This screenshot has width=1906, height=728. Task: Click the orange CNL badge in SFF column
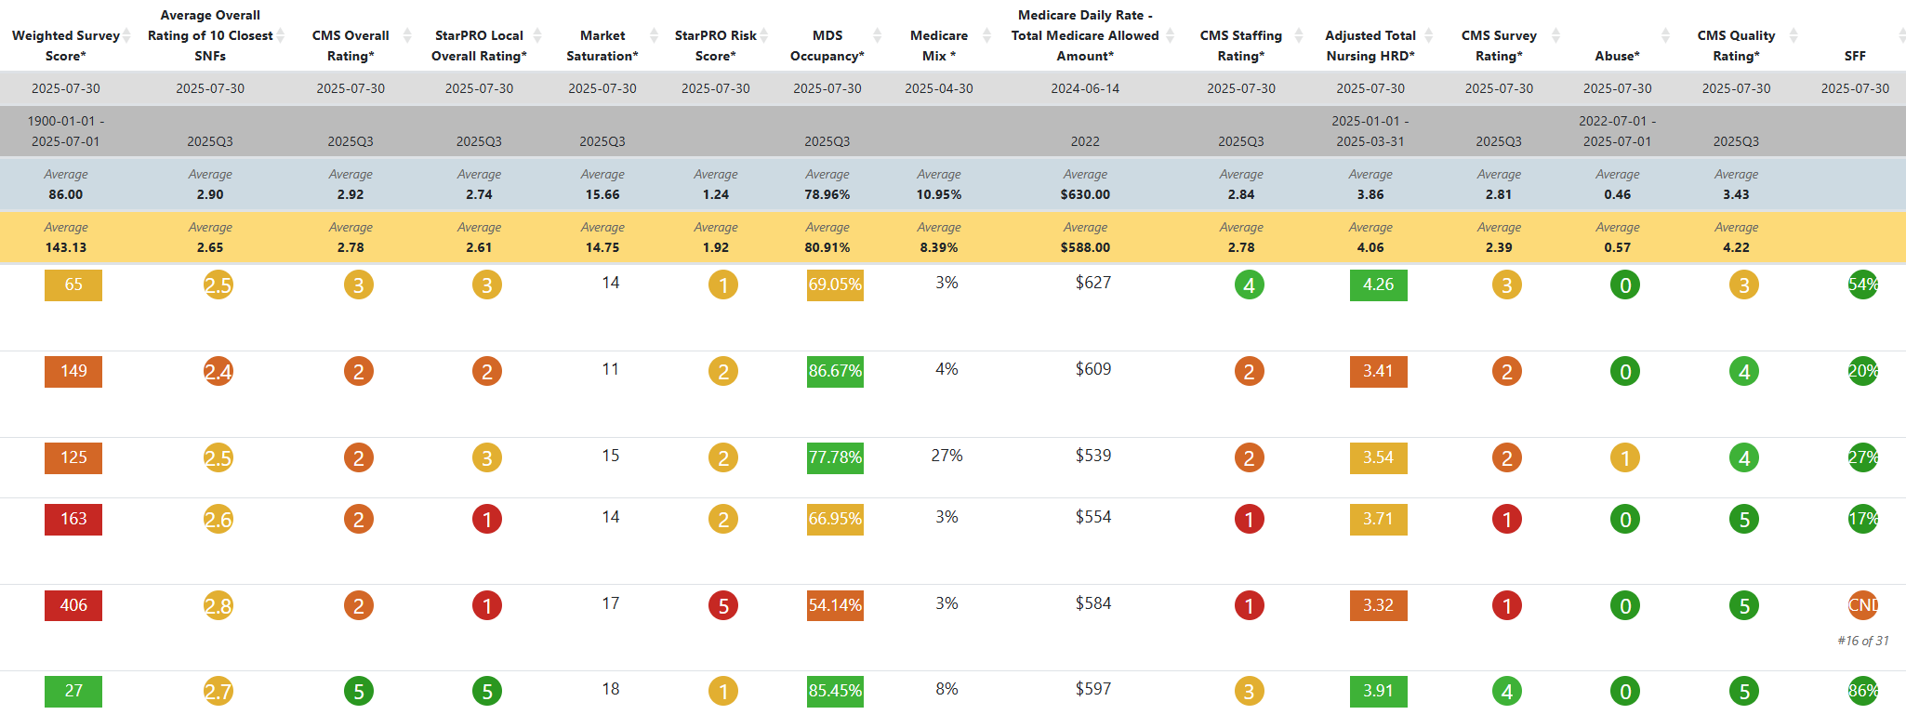pos(1862,605)
